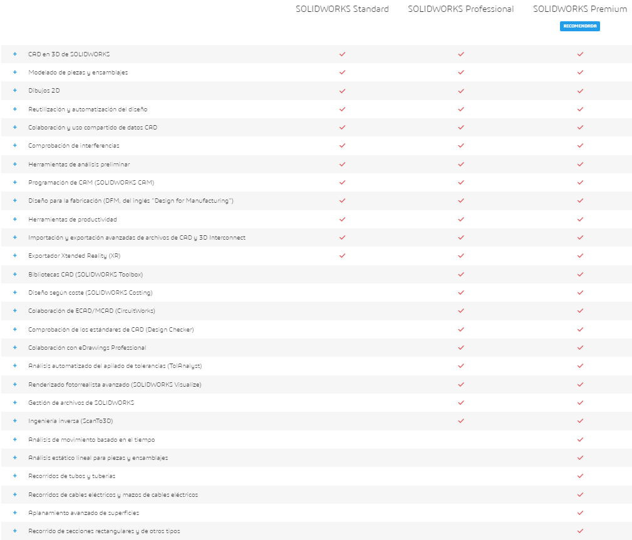Select the 'Ingeniería inversa (ScanTo3D)' label text
The height and width of the screenshot is (540, 632).
click(x=71, y=421)
